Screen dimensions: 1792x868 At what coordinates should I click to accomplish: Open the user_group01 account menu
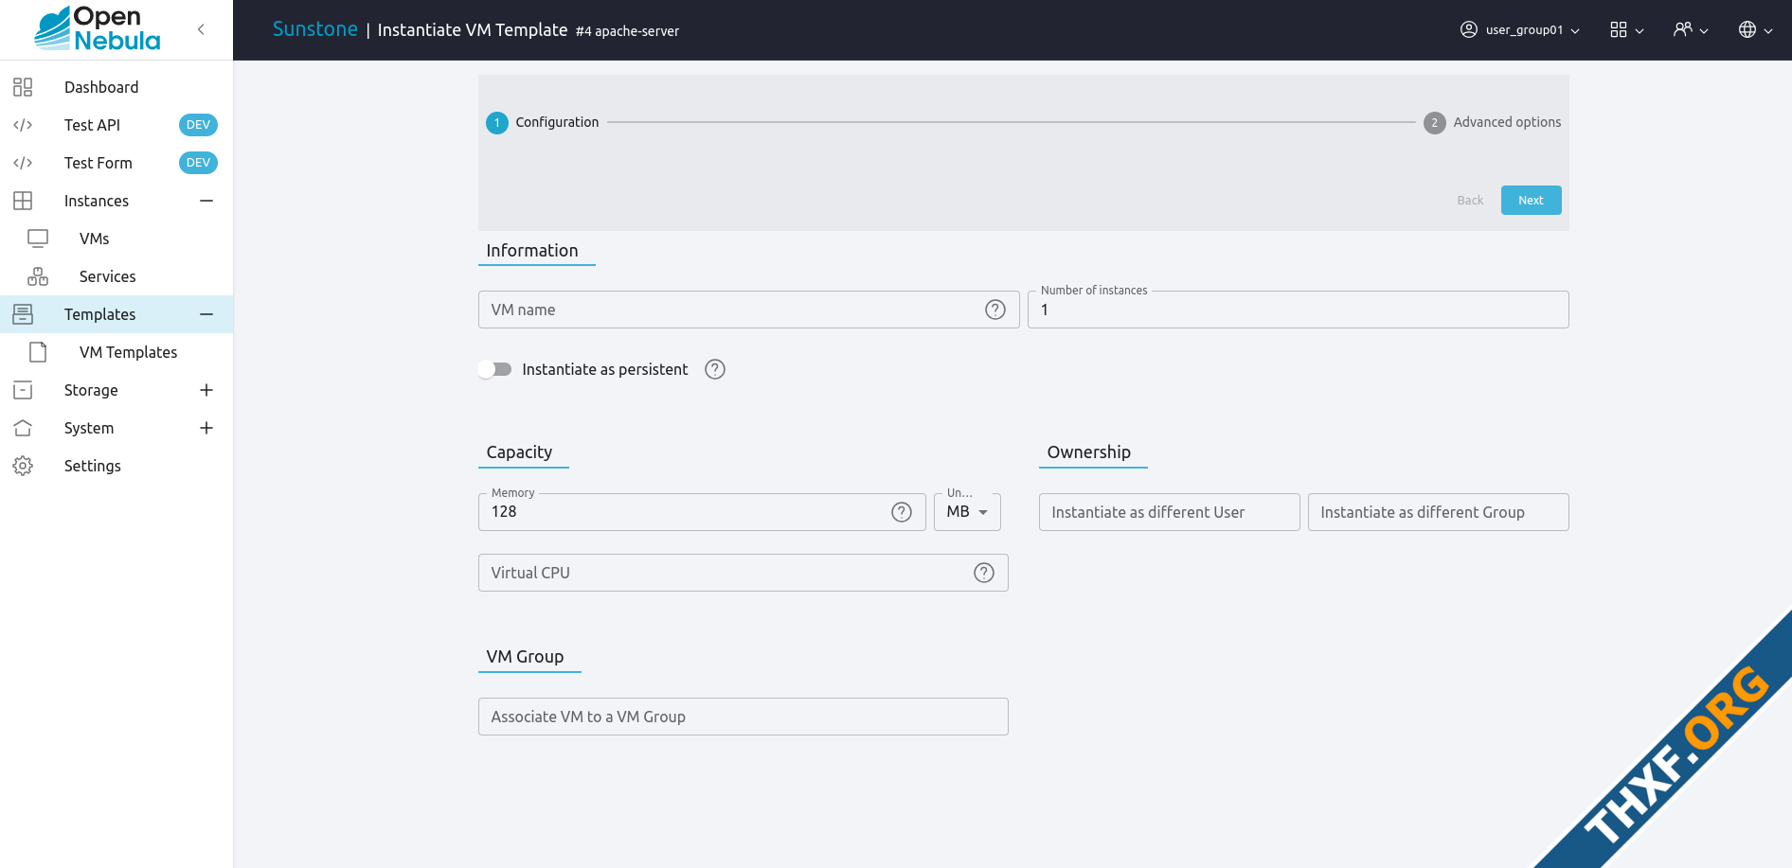[x=1520, y=29]
